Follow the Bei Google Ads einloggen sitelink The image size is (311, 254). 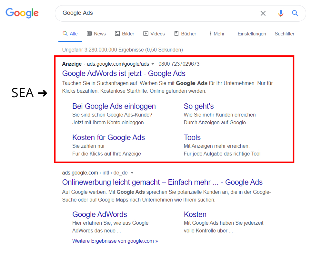point(114,106)
